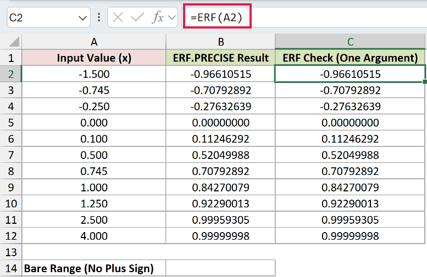Select row 14 header
This screenshot has height=277, width=427.
(11, 269)
